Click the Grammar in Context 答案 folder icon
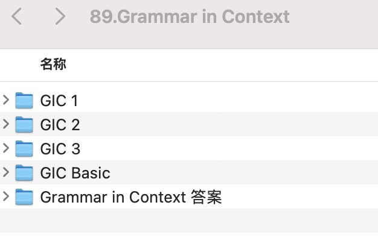This screenshot has height=252, width=378. coord(24,197)
